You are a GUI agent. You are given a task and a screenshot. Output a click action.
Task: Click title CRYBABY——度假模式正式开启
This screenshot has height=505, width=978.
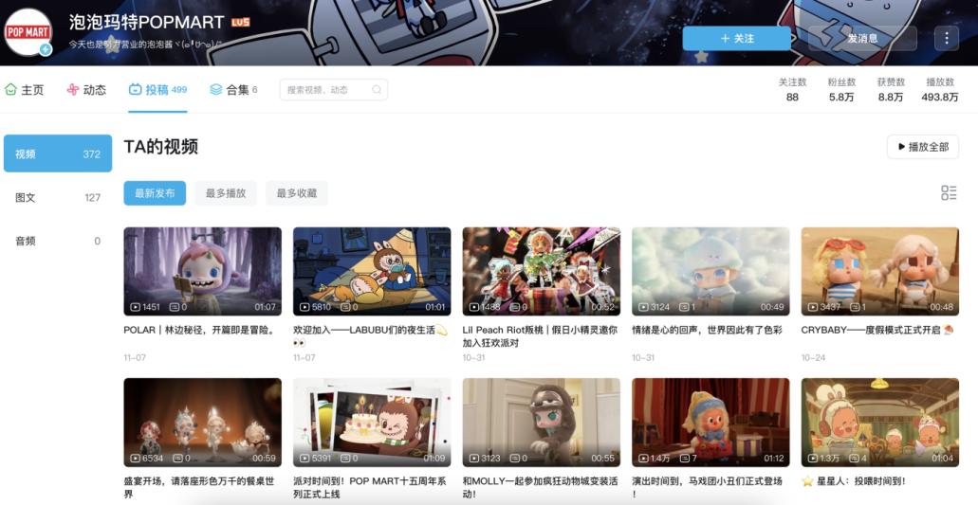pos(877,330)
